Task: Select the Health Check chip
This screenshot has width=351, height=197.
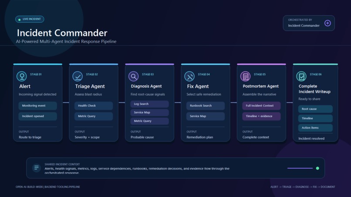Action: click(94, 106)
